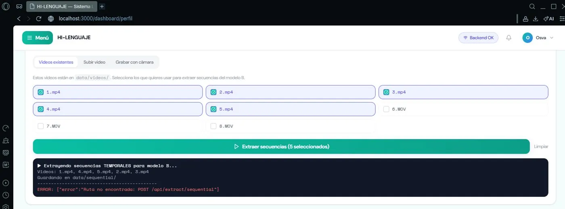This screenshot has width=565, height=209.
Task: Click the red ERROR line in console
Action: (x=128, y=189)
